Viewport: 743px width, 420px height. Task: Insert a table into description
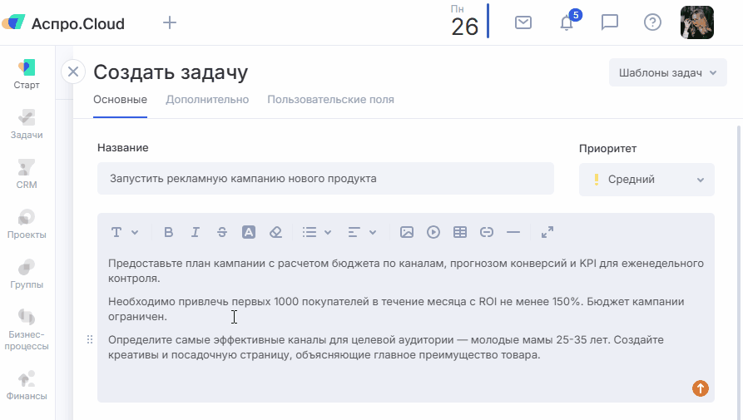coord(460,233)
